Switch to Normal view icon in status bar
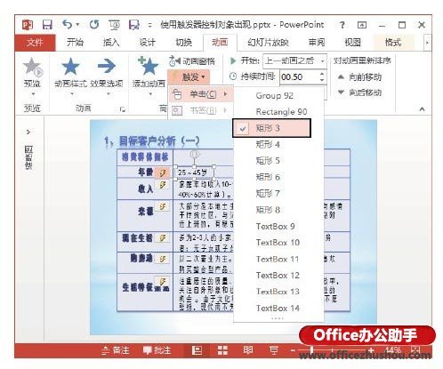This screenshot has height=369, width=443. [x=197, y=350]
